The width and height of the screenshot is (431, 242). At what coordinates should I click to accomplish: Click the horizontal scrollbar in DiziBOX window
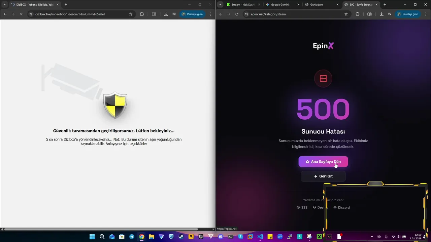(101, 229)
